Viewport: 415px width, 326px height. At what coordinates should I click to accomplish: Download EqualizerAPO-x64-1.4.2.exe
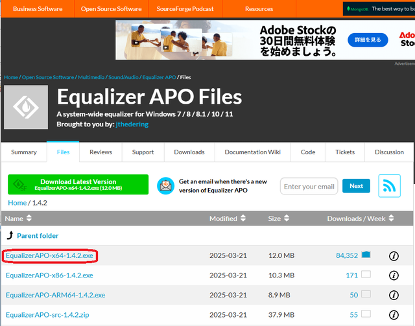pyautogui.click(x=49, y=255)
